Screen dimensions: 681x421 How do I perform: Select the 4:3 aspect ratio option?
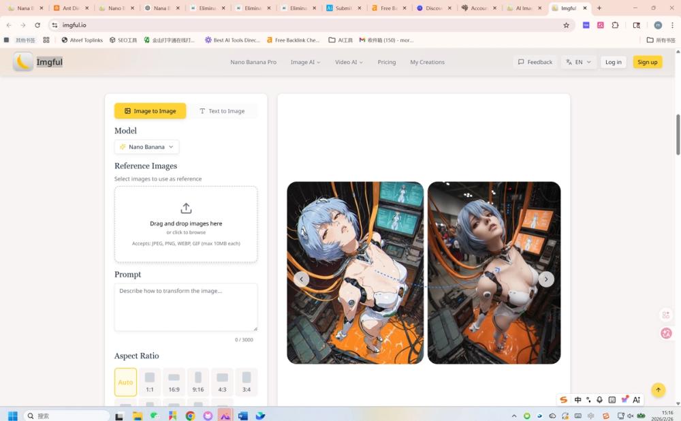(x=223, y=382)
